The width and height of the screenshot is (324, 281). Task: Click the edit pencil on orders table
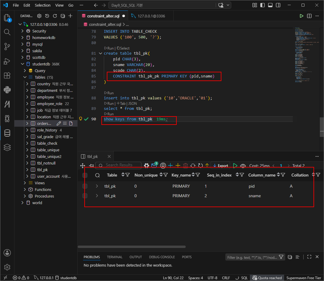coord(59,123)
